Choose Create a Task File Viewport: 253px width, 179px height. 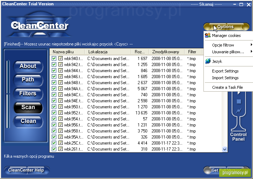coord(229,87)
